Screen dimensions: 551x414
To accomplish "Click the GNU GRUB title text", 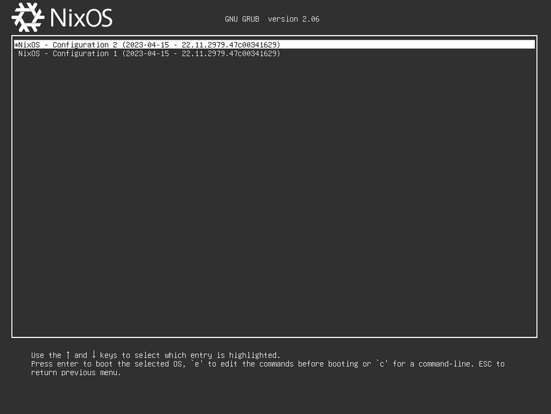I will (x=242, y=19).
